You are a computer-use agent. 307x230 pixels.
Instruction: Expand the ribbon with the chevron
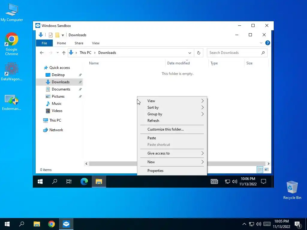261,43
